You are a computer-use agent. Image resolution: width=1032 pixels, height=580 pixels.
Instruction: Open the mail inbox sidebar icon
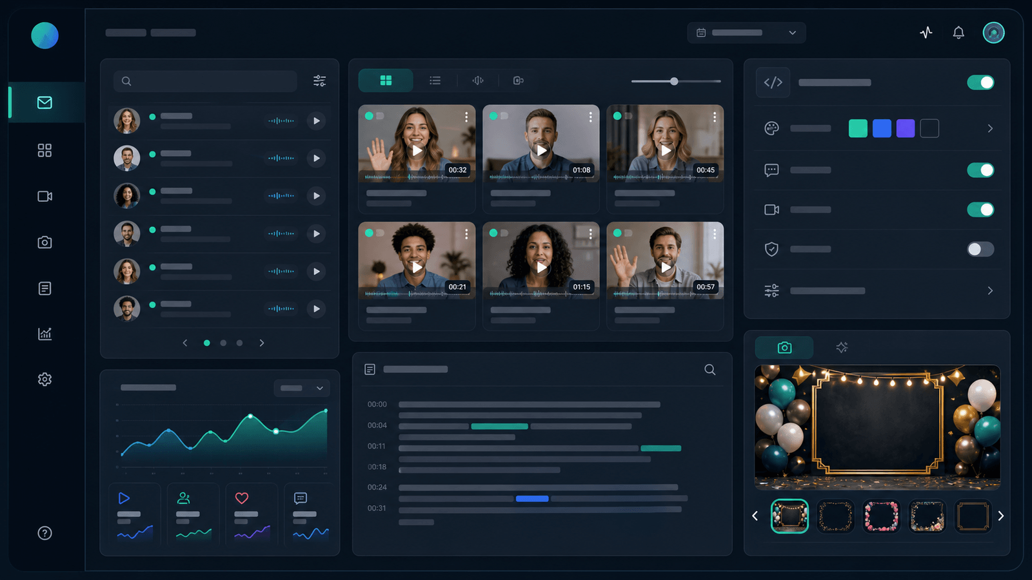point(45,102)
